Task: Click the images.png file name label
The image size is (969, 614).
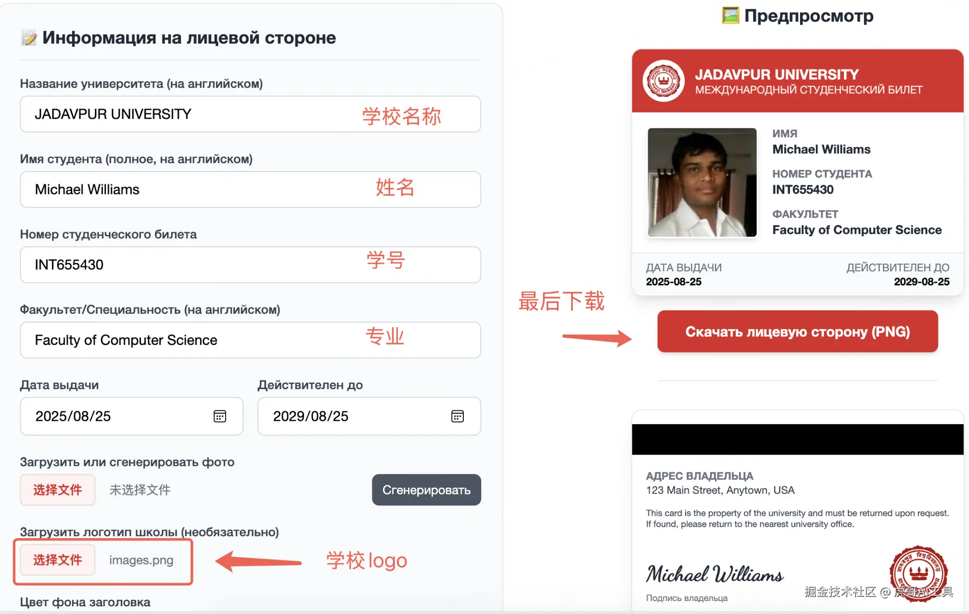Action: point(141,560)
